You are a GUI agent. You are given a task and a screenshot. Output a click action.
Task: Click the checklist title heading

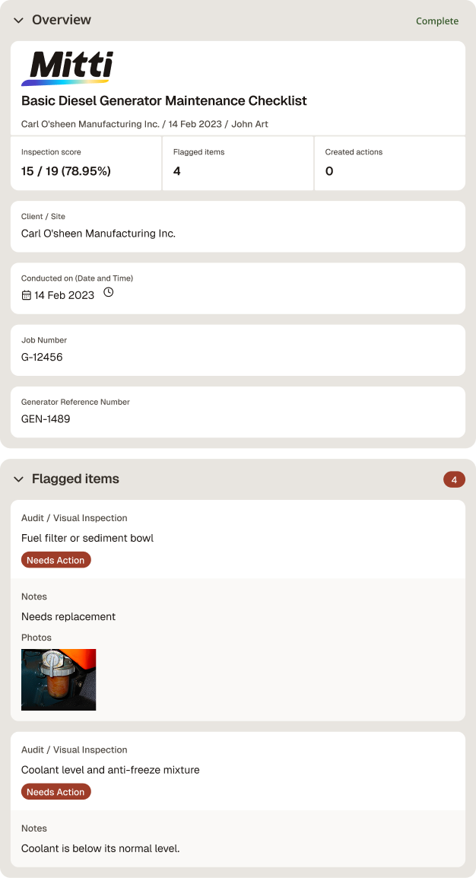[164, 101]
